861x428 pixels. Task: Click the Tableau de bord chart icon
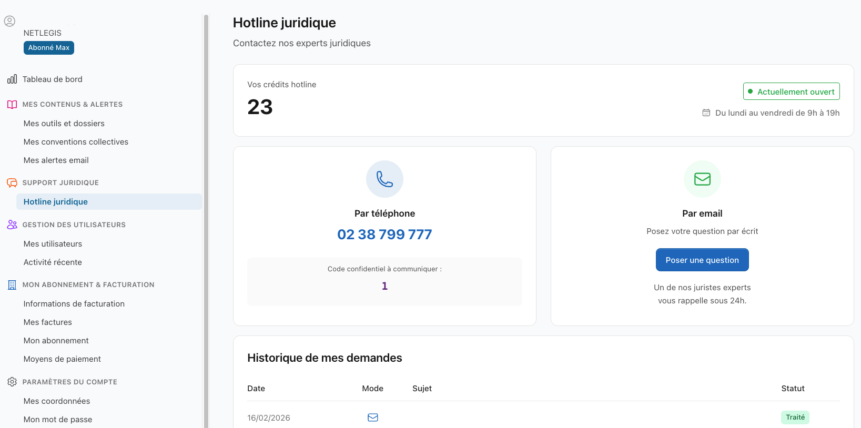point(12,79)
